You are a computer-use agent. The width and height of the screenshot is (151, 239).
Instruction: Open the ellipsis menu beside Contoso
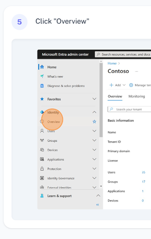tap(136, 71)
